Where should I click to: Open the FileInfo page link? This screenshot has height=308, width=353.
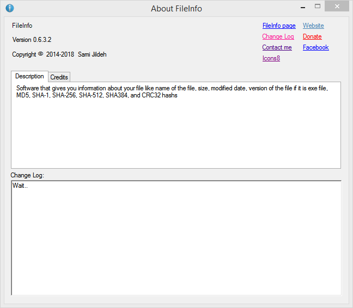(279, 26)
